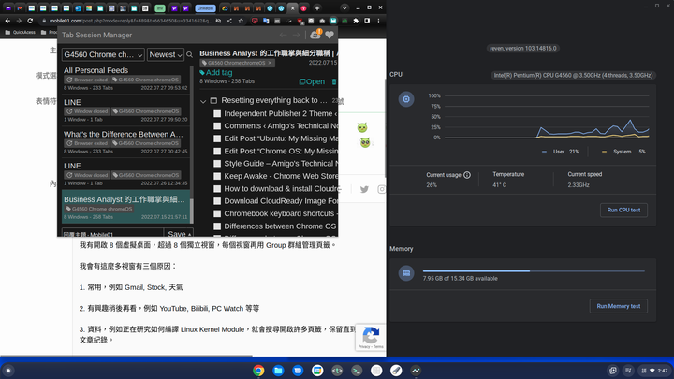Open the G4560 Chrome tag filter dropdown
674x379 pixels.
(x=103, y=54)
